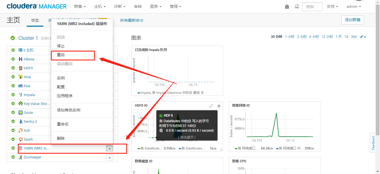The image size is (380, 174).
Task: Click the 搜索 search input field
Action: (x=312, y=7)
